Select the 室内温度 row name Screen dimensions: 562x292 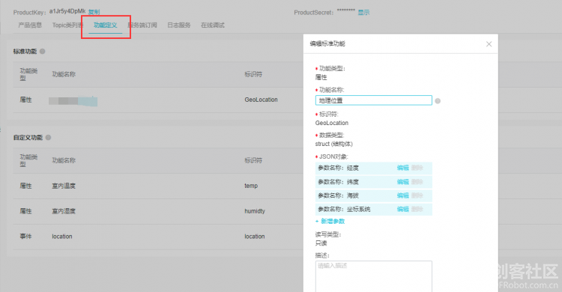pyautogui.click(x=64, y=186)
